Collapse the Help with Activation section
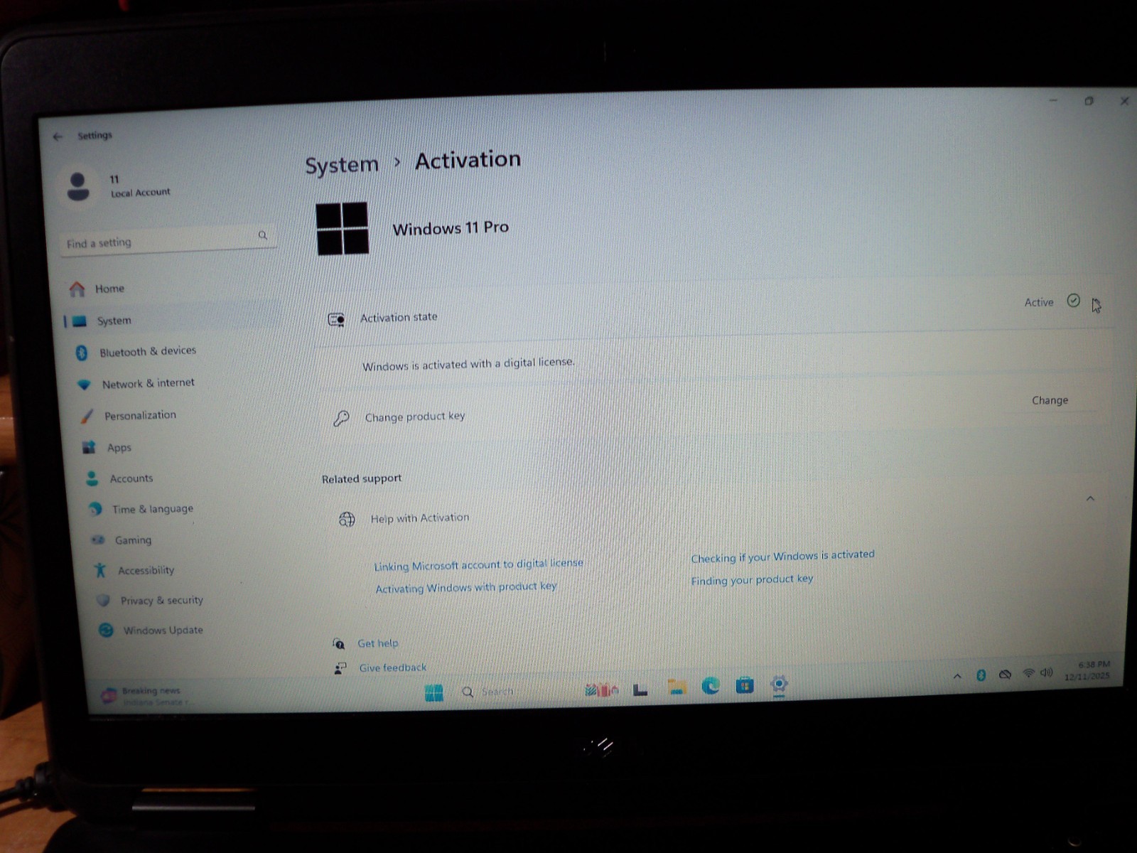Screen dimensions: 1137x853 point(1090,499)
